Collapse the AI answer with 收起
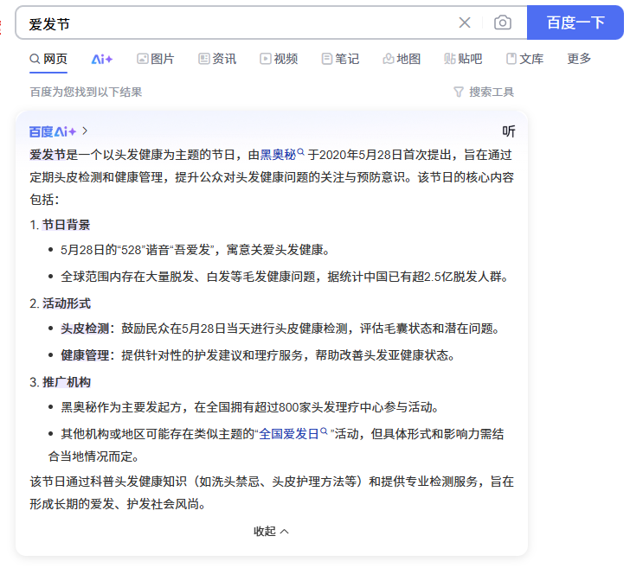Screen dimensions: 630x568 (271, 531)
